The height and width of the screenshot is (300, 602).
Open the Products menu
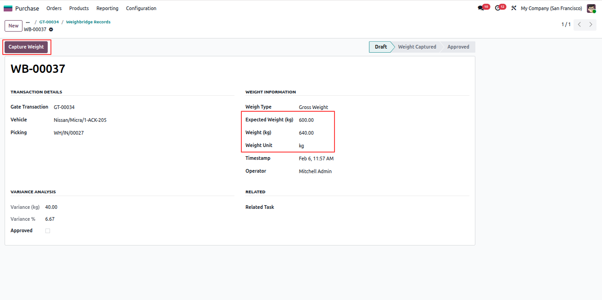point(79,8)
